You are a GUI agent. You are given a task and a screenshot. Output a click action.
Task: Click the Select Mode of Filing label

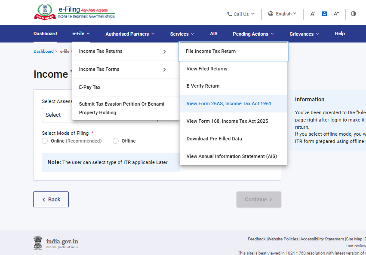65,133
